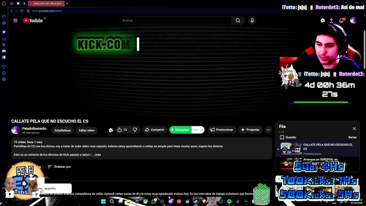Select the CALLATE PELA QUE browser tab
Viewport: 366px width, 206px height.
tap(46, 3)
